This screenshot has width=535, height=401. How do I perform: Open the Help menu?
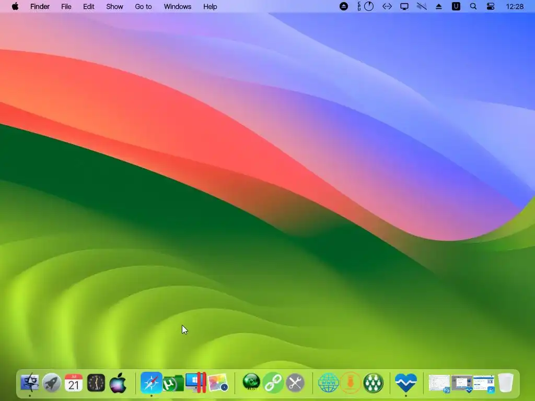210,6
